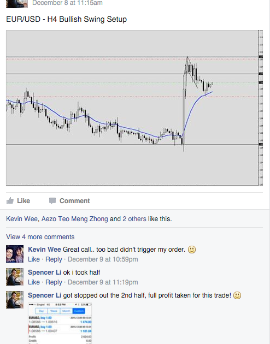Viewport: 270px width, 344px height.
Task: Open Spencer Li's avatar on 'ok i took half'
Action: [15, 277]
